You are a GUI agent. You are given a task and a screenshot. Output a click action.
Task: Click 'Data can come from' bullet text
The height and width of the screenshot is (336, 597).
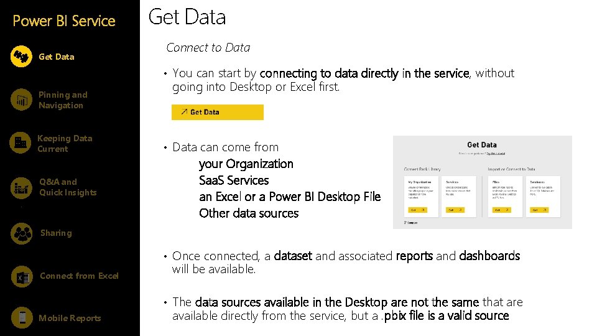[x=225, y=147]
